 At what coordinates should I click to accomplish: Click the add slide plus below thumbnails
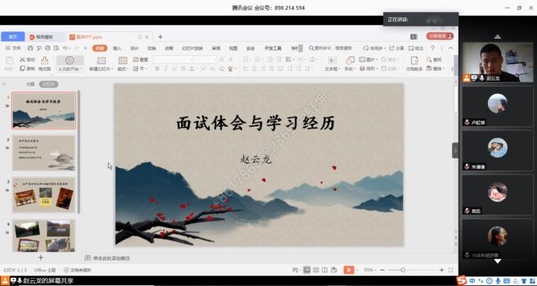tap(41, 257)
